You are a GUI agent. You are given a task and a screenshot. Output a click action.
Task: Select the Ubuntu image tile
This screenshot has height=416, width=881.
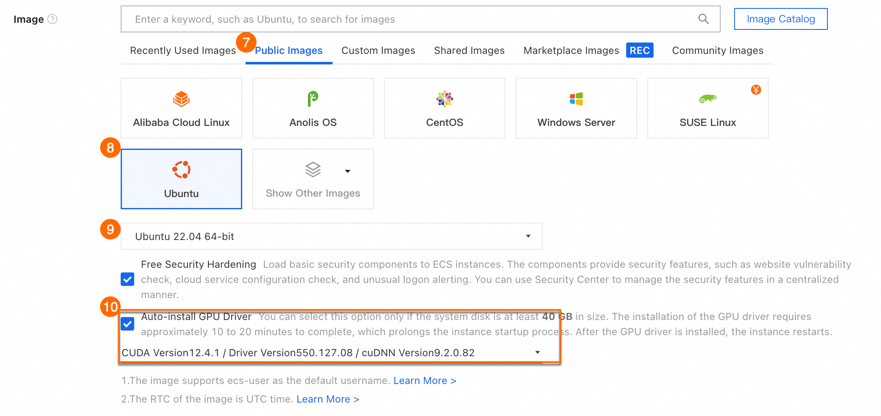point(181,179)
